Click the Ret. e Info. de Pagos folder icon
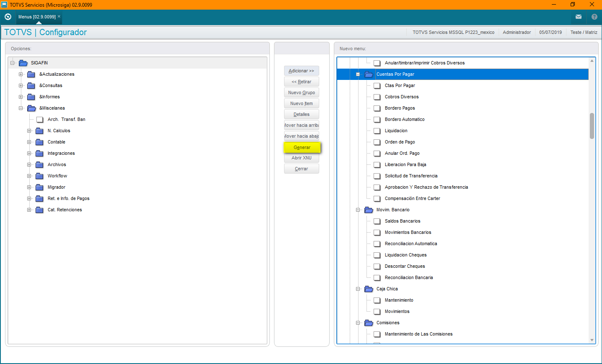This screenshot has height=364, width=602. [x=39, y=198]
